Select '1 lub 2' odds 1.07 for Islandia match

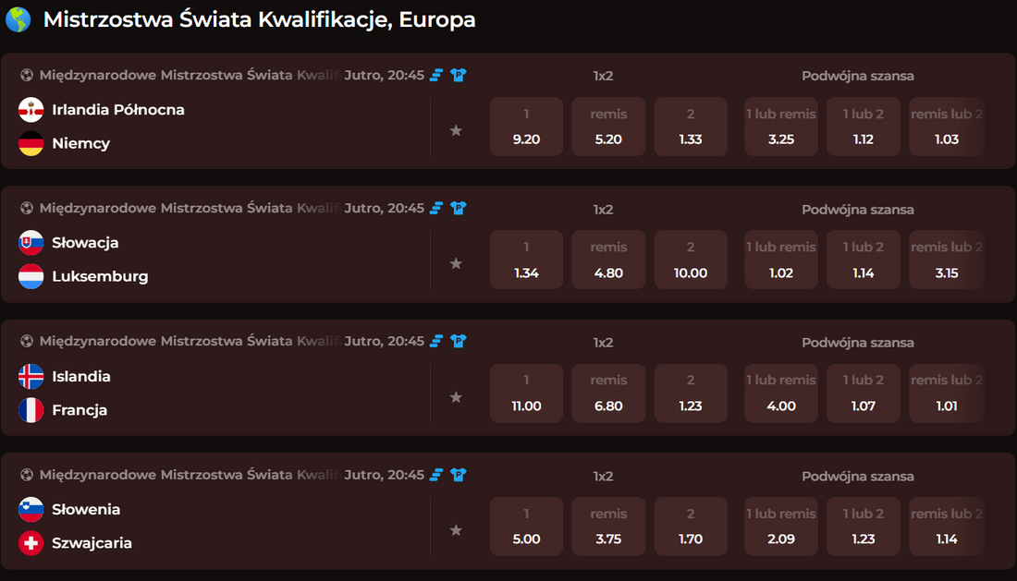863,393
